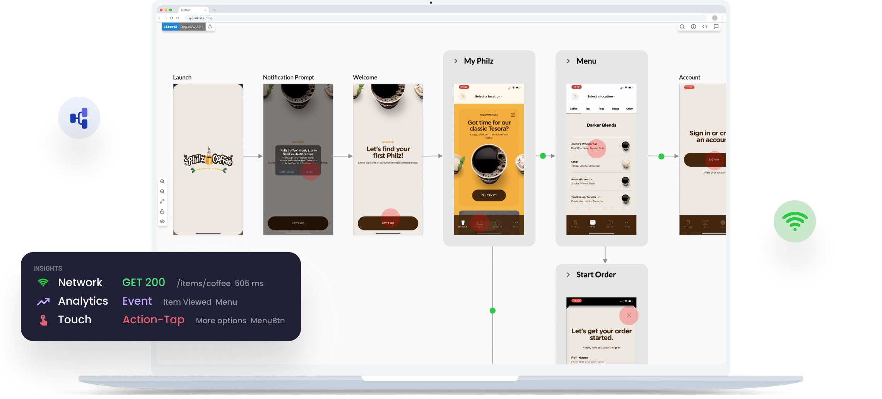The height and width of the screenshot is (399, 882).
Task: Click the zoom out magnifier icon
Action: click(x=162, y=192)
